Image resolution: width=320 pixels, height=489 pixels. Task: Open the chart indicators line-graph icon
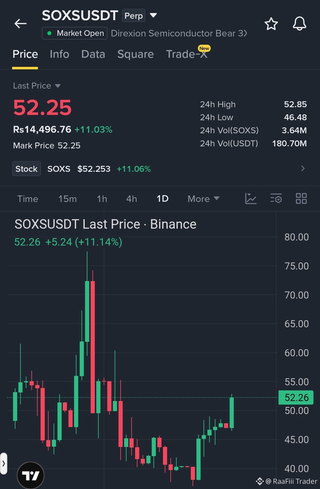[x=251, y=198]
